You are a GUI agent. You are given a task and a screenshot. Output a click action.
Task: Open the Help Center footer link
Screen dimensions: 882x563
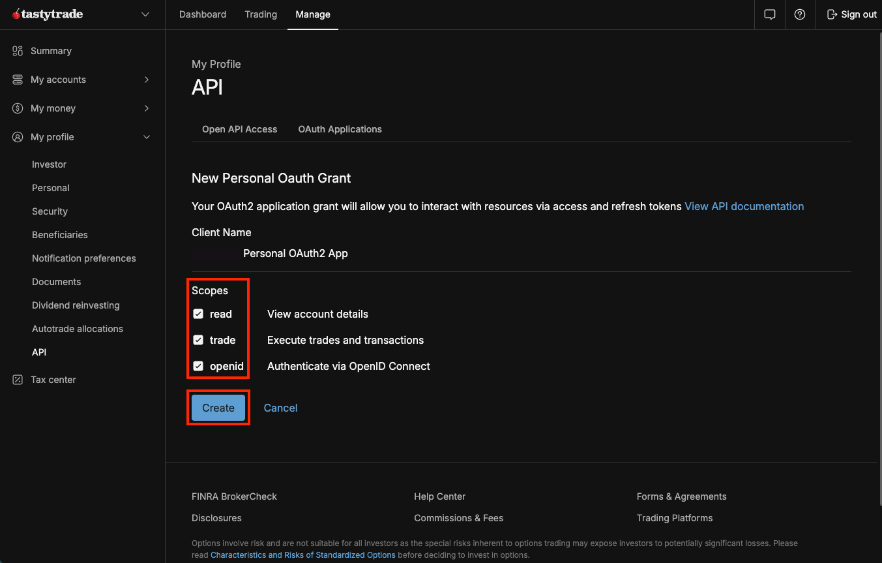tap(440, 496)
